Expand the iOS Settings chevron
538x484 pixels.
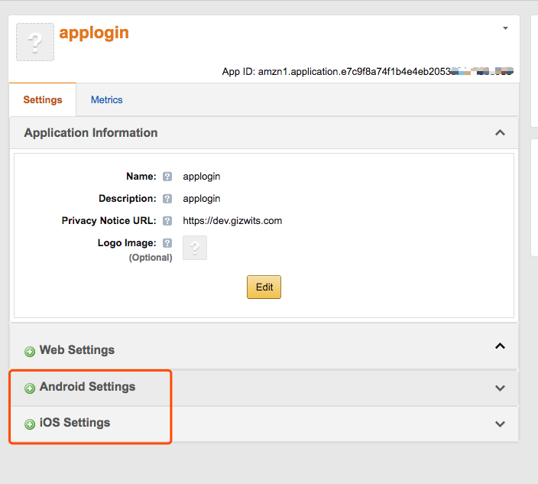(500, 424)
